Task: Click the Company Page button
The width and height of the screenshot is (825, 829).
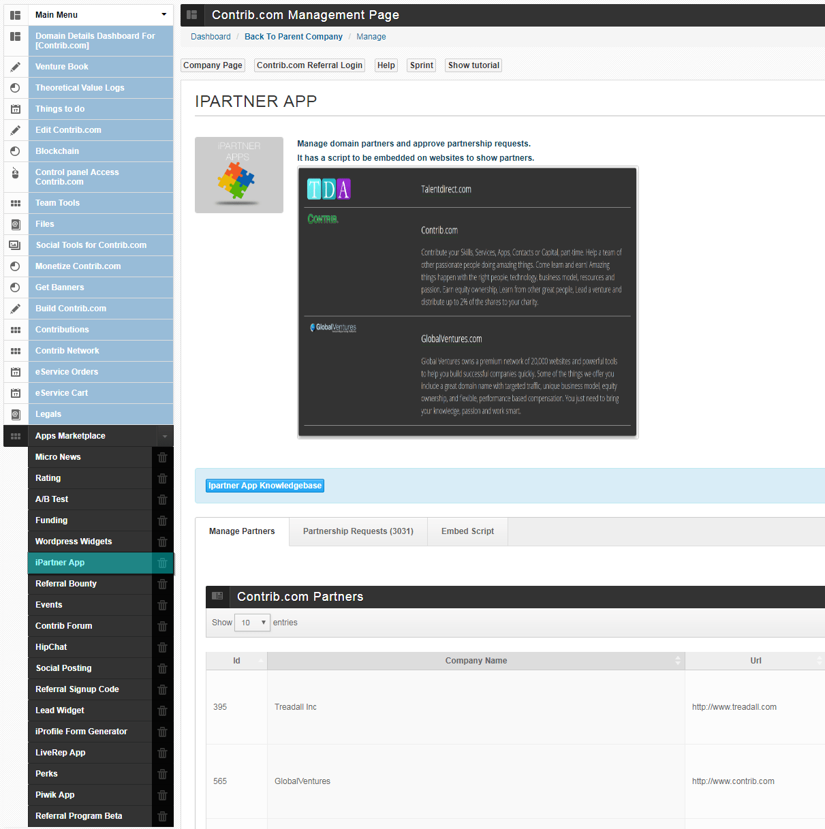Action: pos(213,65)
